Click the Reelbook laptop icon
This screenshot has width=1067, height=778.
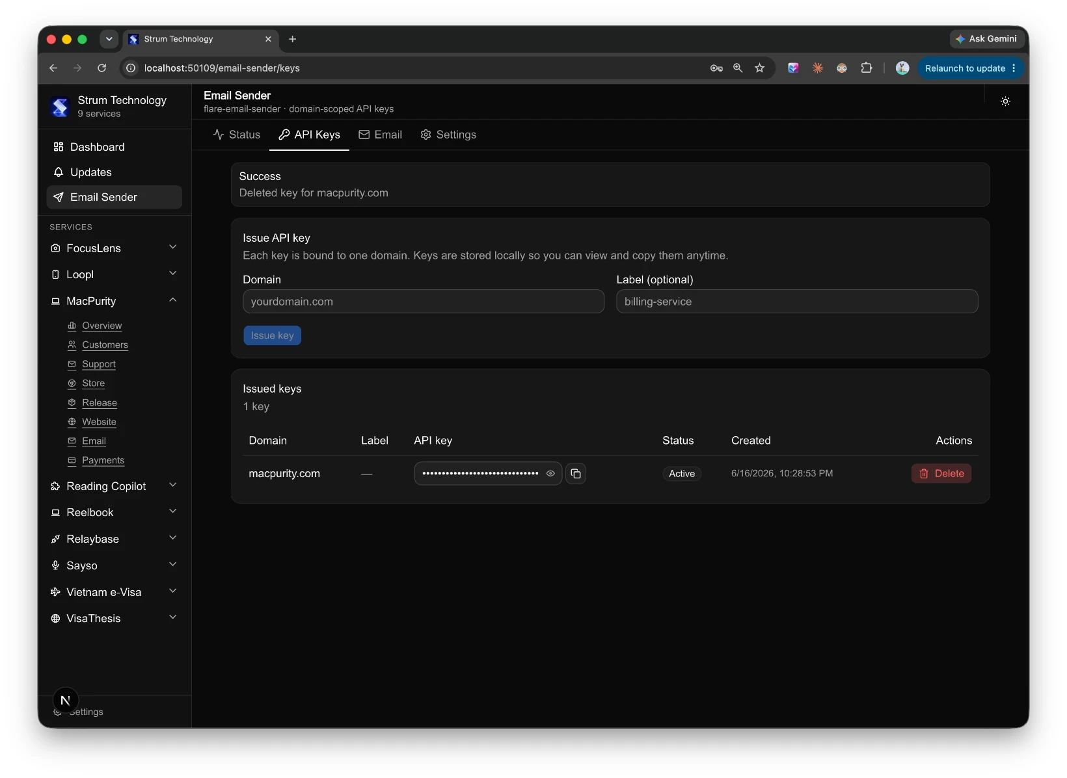pos(55,512)
